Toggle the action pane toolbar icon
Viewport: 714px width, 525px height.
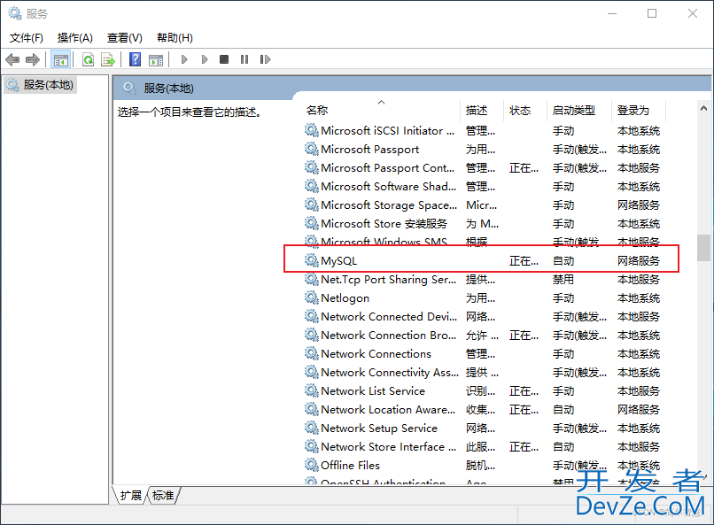coord(156,59)
